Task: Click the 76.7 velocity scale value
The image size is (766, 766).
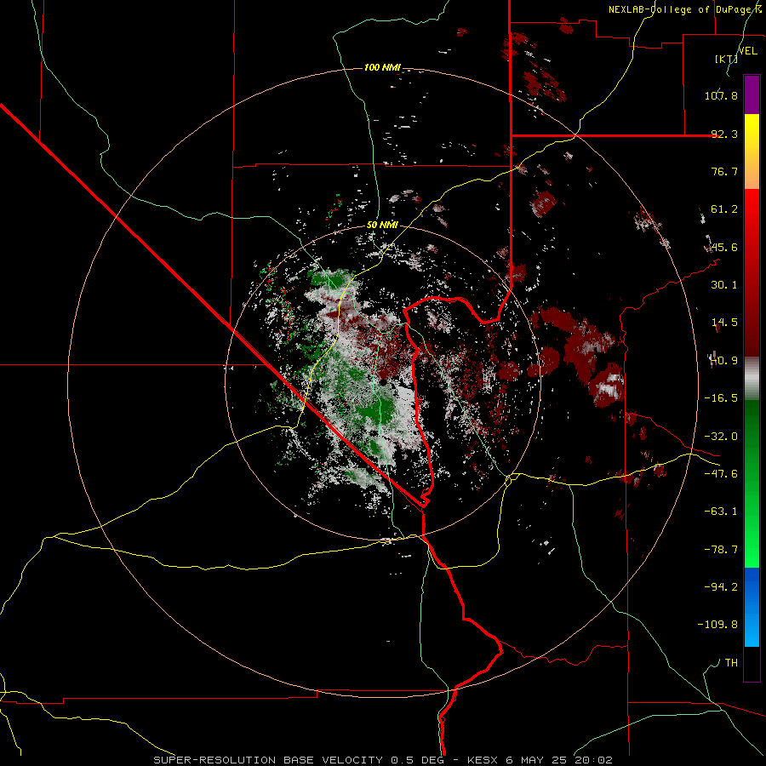Action: (724, 171)
